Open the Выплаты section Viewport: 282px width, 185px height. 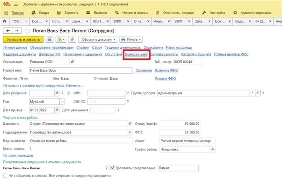click(97, 13)
